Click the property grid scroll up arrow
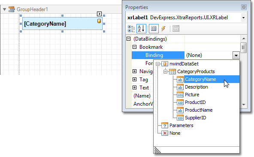The width and height of the screenshot is (254, 157). [244, 39]
